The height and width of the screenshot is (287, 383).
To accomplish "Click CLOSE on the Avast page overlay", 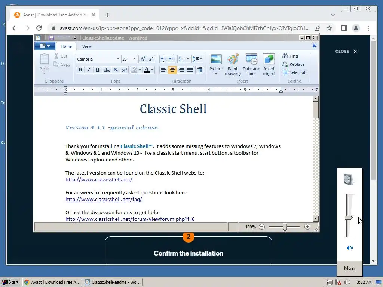I will (x=346, y=52).
